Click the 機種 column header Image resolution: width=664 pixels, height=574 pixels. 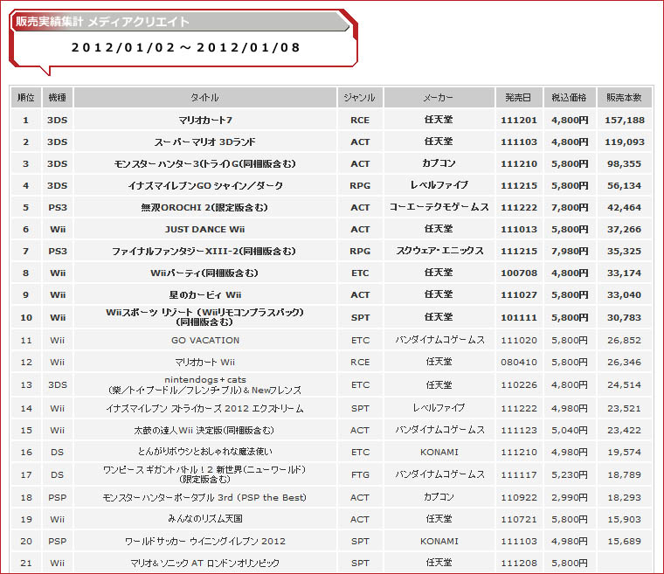57,98
